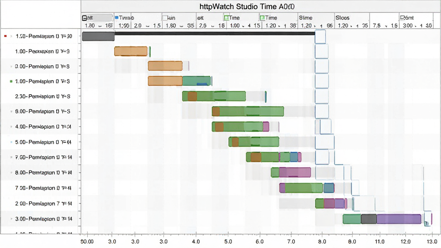Click the green bar on the 5.00 row

coord(254,142)
